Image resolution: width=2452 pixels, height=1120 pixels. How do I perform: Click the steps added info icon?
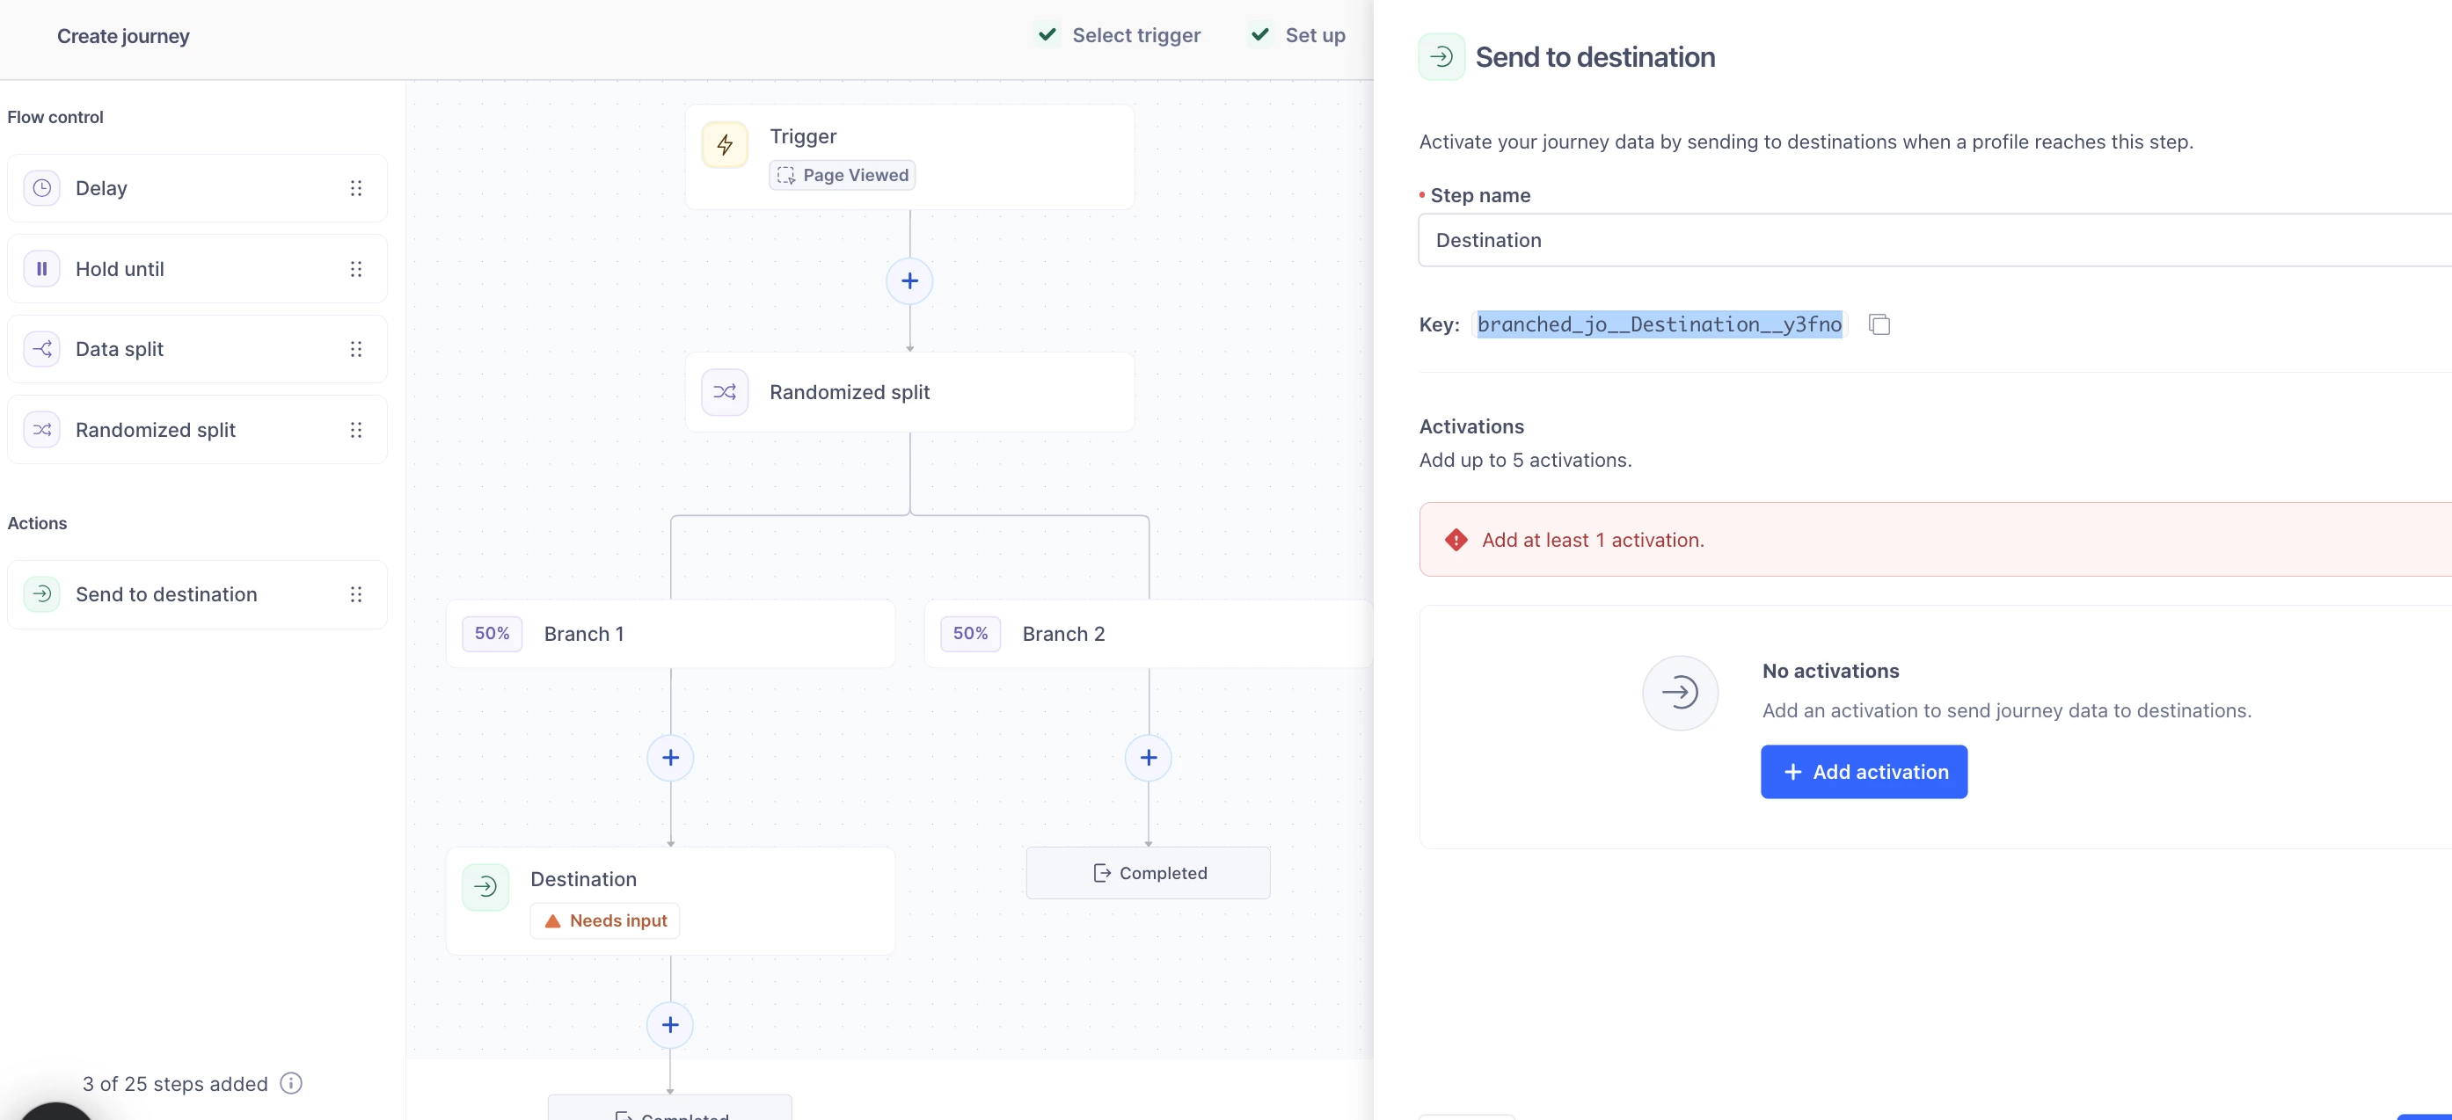291,1084
